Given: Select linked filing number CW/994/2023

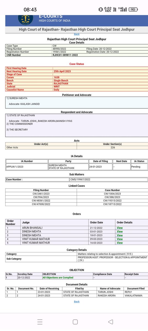Looking at the screenshot, I should [x=41, y=197].
